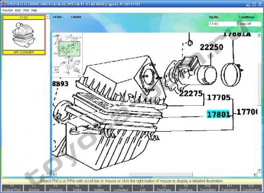The width and height of the screenshot is (264, 193).
Task: Click the Back menu item
Action: (18, 11)
